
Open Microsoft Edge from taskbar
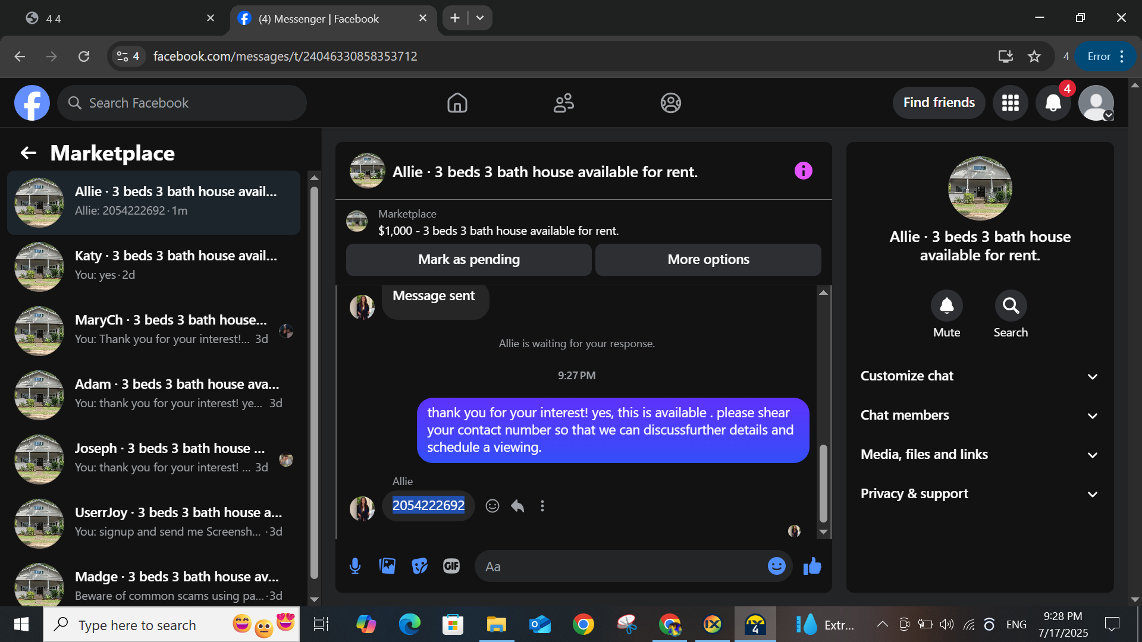point(409,624)
